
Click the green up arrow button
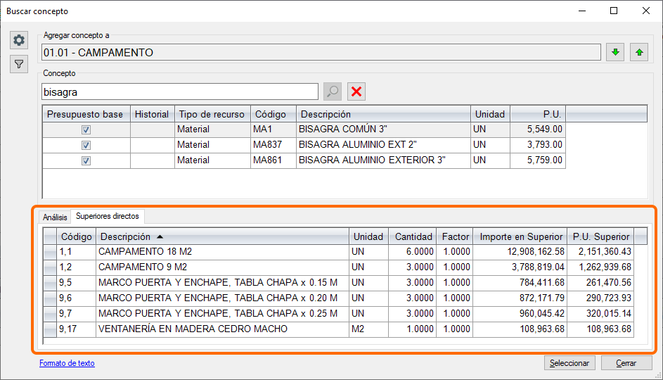[x=639, y=52]
